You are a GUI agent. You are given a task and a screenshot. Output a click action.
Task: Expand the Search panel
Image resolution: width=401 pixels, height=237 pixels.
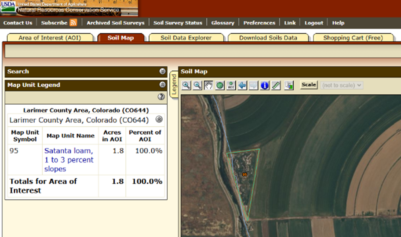[x=163, y=71]
